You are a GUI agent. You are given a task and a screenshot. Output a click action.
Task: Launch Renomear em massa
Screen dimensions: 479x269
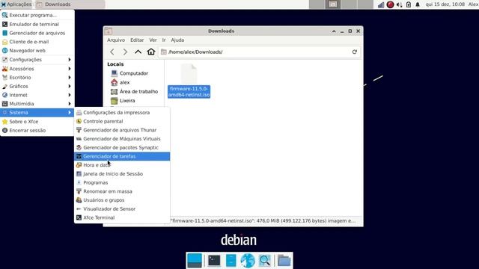point(122,191)
